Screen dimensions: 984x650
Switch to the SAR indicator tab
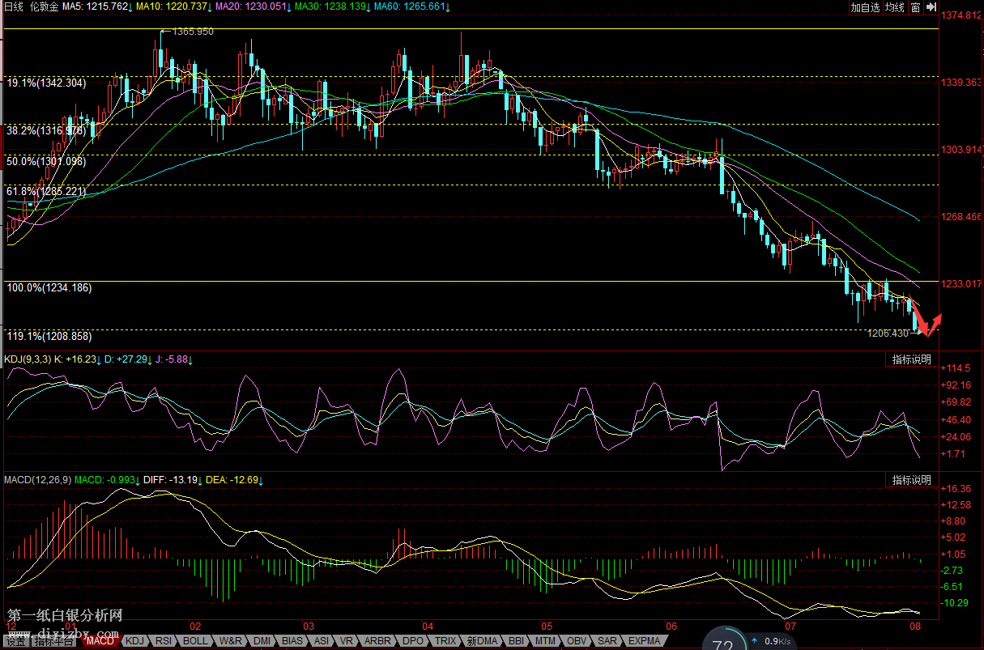[606, 641]
